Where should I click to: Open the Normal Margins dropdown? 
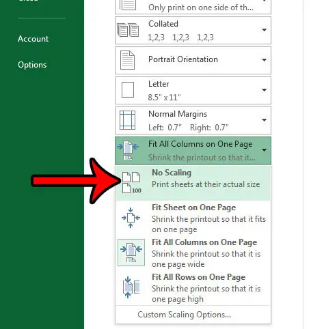click(193, 120)
